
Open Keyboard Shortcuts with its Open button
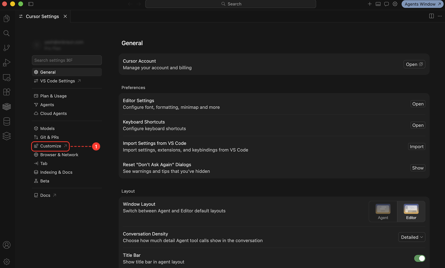click(x=418, y=125)
